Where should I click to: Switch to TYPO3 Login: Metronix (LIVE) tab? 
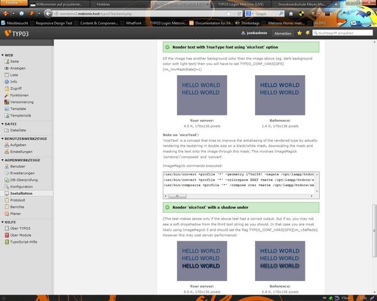pyautogui.click(x=241, y=4)
